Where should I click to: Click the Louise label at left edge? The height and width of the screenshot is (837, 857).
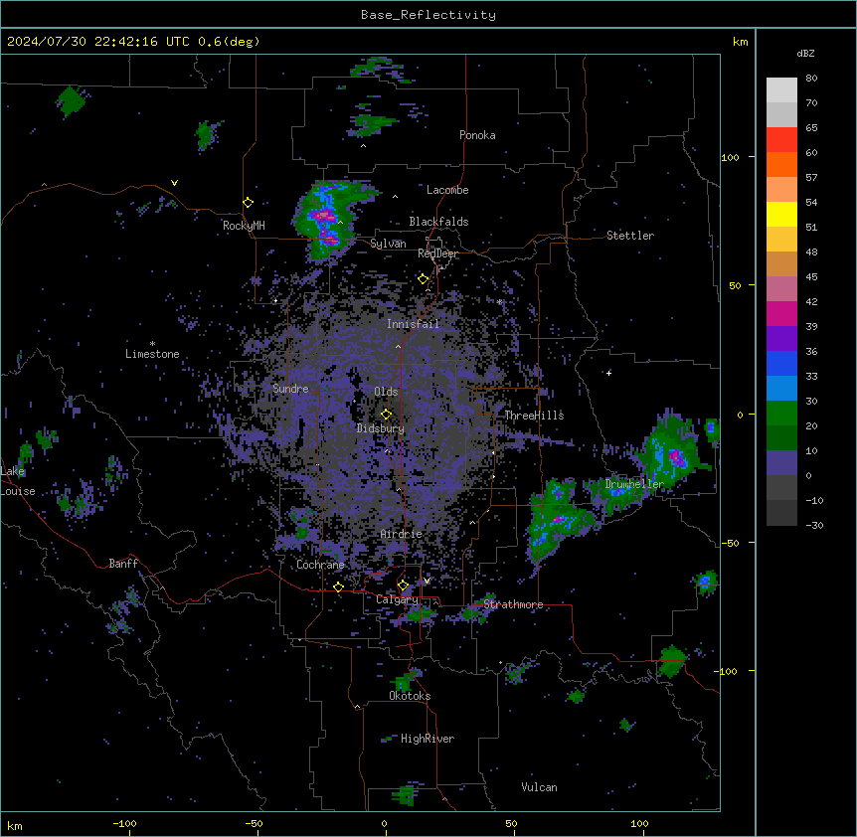18,491
